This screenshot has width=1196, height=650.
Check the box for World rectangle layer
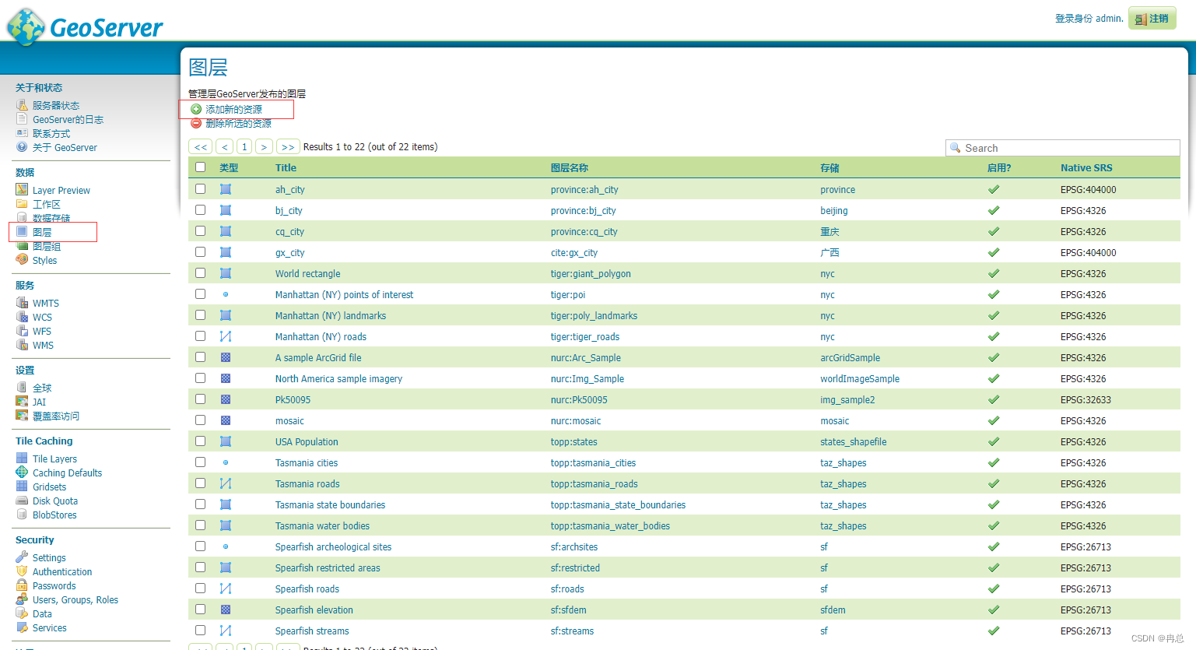[201, 273]
